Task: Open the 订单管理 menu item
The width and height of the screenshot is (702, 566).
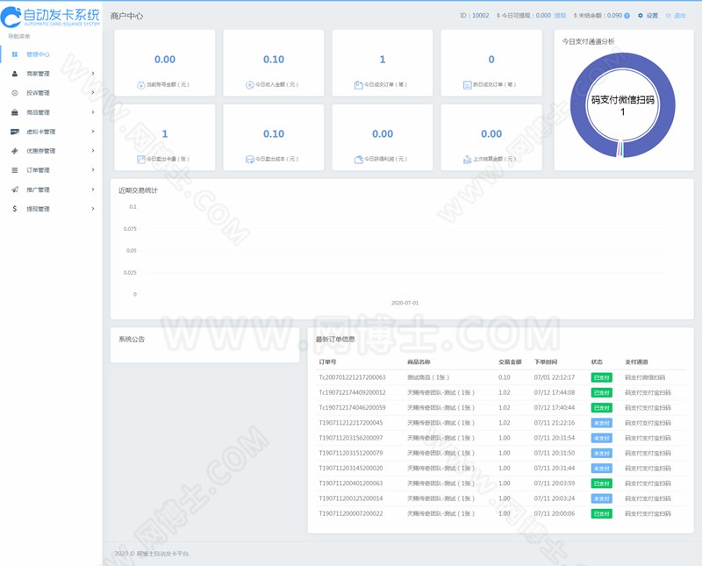Action: 51,170
